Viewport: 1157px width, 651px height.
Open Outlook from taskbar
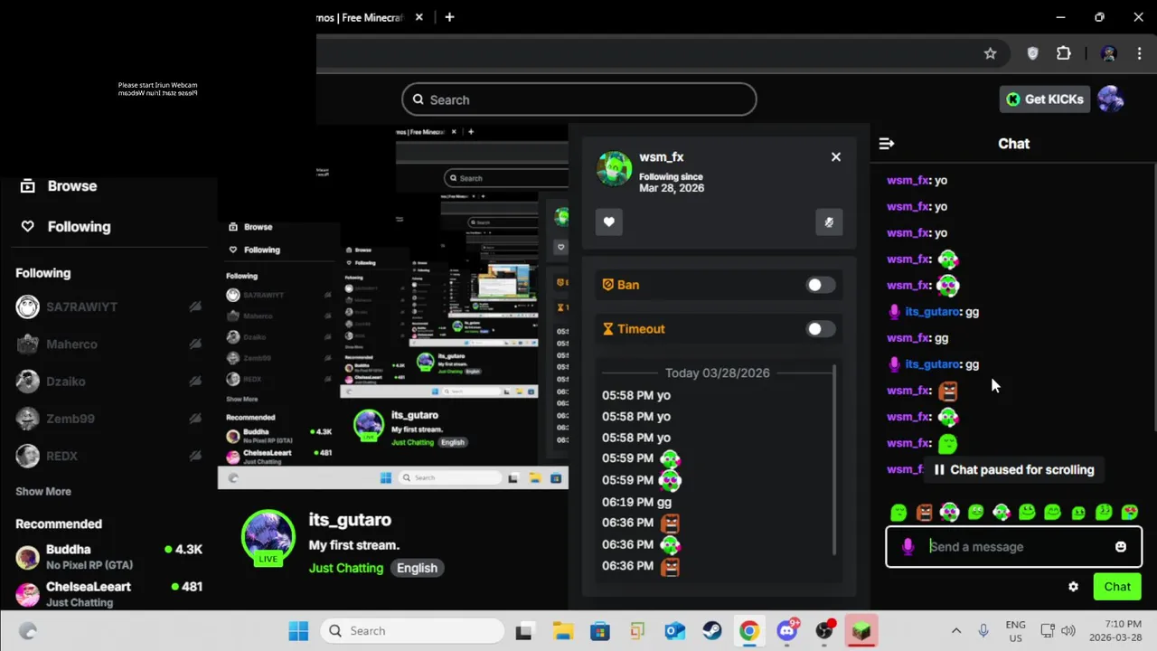674,631
